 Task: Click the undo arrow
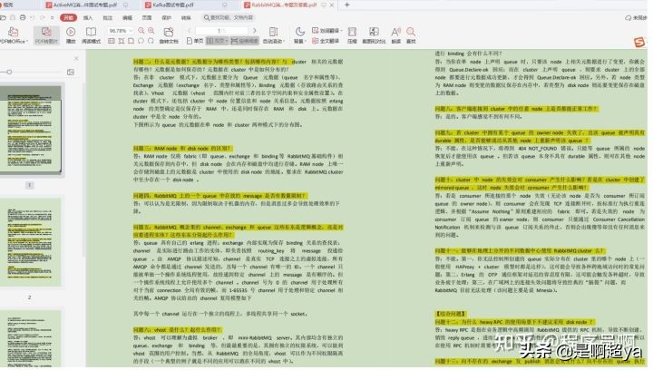(x=33, y=17)
